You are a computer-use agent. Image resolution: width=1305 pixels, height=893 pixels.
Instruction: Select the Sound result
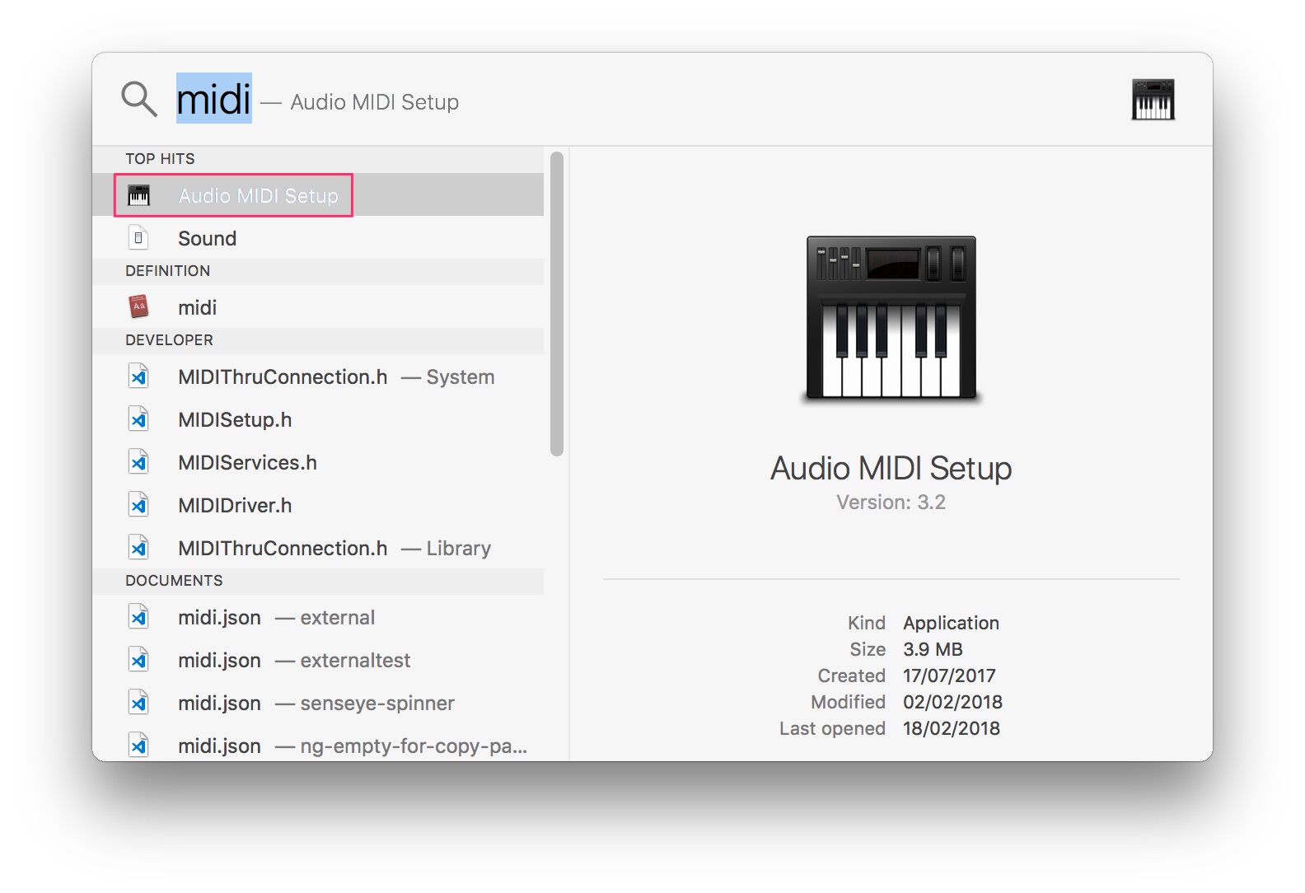click(318, 238)
